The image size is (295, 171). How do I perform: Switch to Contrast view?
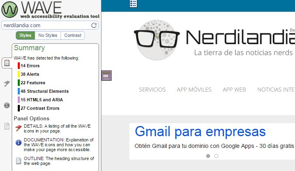pos(73,35)
